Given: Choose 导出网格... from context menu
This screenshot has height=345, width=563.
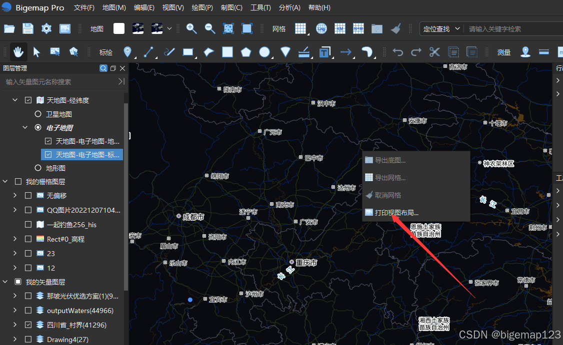Looking at the screenshot, I should coord(416,178).
